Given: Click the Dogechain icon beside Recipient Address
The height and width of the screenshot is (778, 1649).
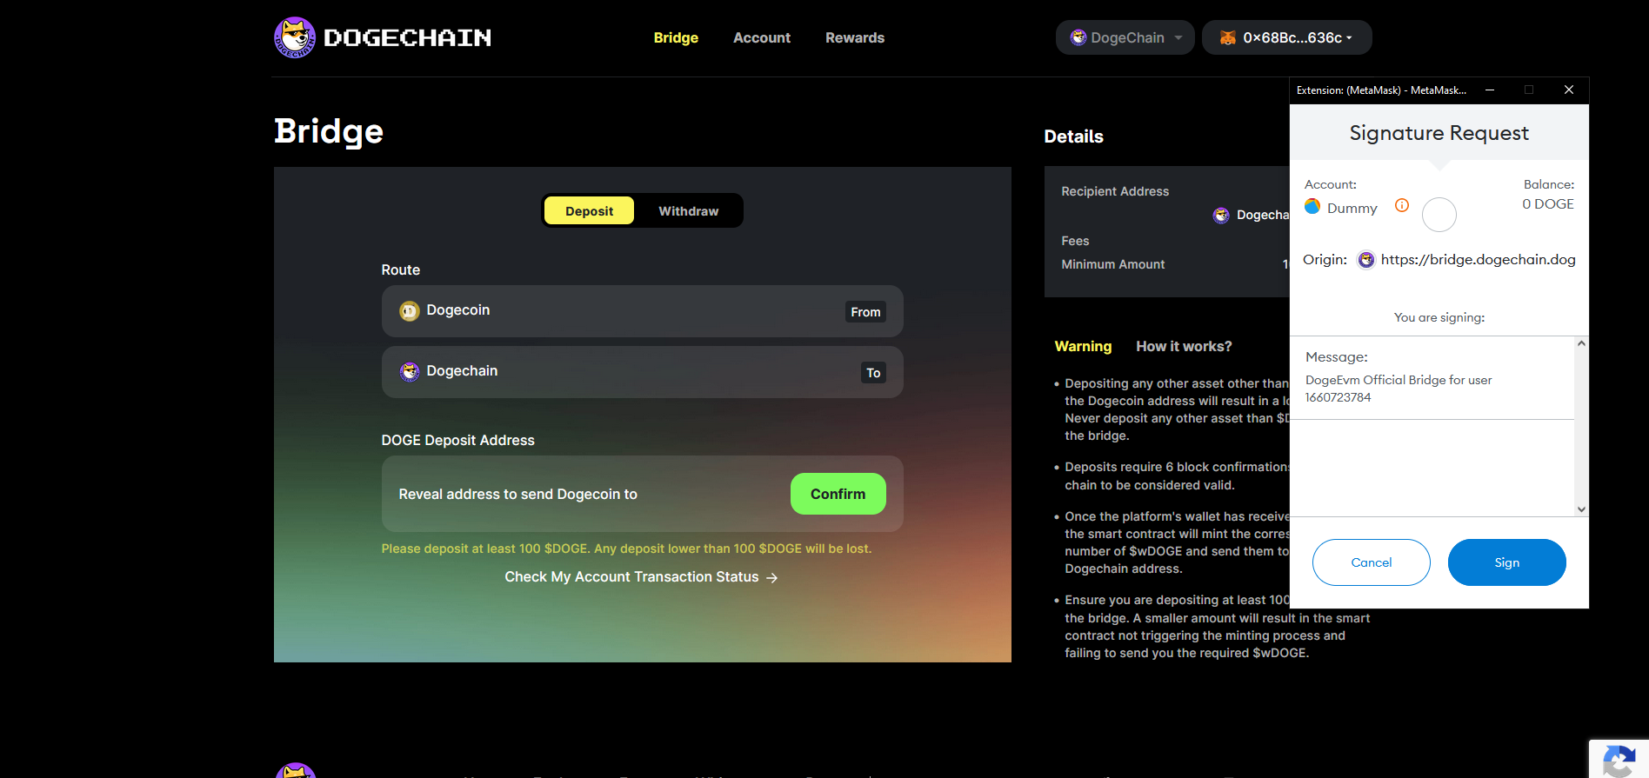Looking at the screenshot, I should [x=1221, y=216].
